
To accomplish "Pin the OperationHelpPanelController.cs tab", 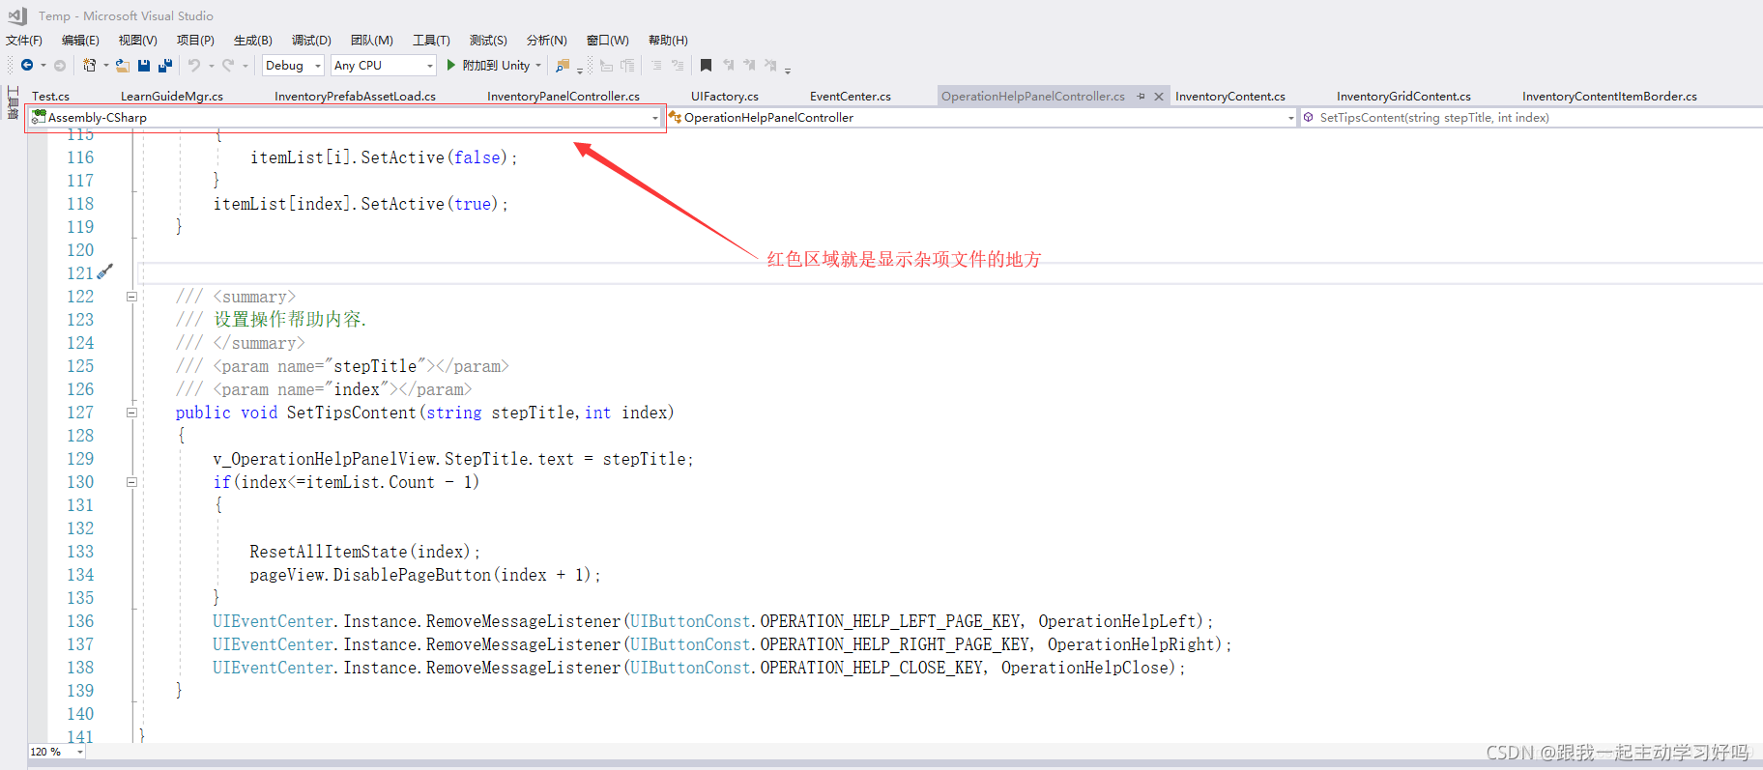I will 1142,97.
